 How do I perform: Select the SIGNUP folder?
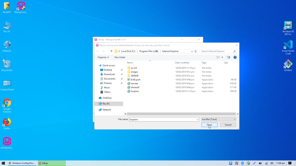[135, 76]
